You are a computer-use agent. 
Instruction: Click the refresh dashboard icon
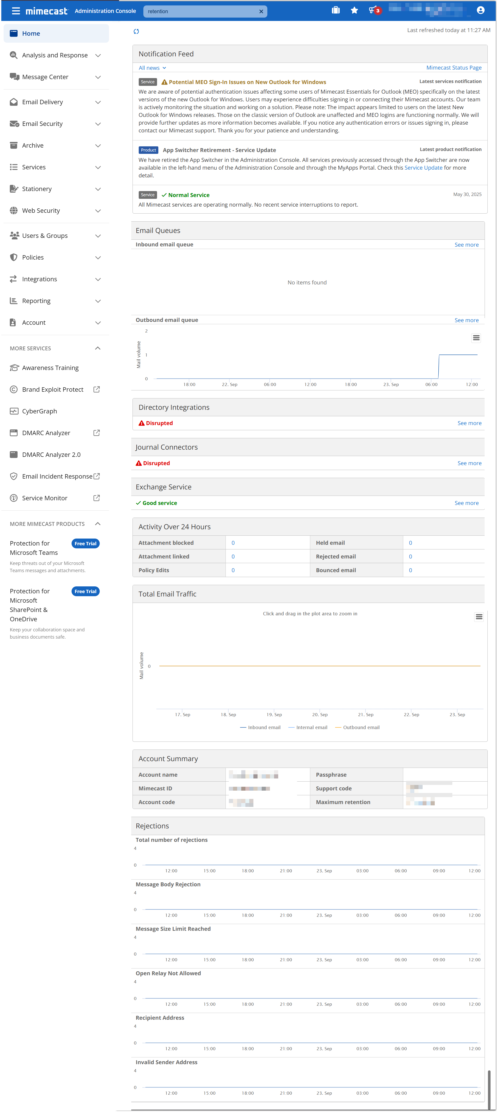(x=136, y=32)
